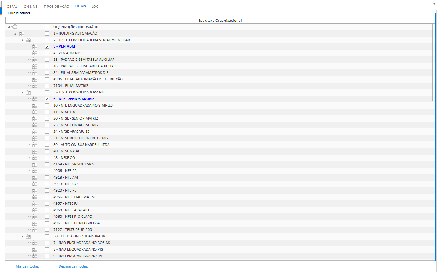
Task: Click building icon beside 11 - NFSE ITU
Action: [35, 112]
